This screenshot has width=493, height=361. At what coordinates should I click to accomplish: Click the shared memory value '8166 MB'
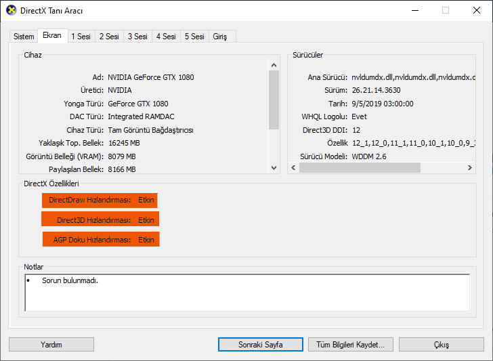[122, 169]
